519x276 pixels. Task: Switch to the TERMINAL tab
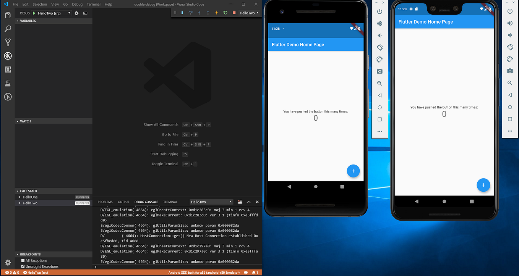170,202
